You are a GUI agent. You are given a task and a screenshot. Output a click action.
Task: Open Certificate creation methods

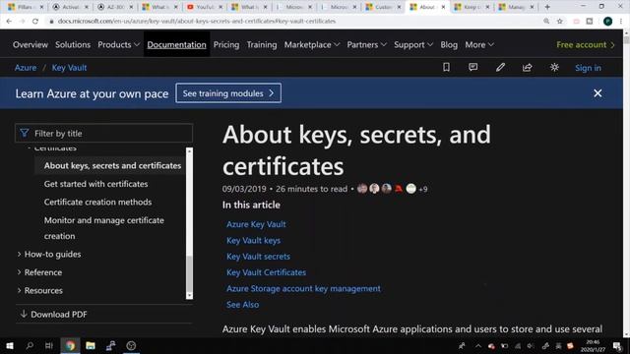coord(98,202)
